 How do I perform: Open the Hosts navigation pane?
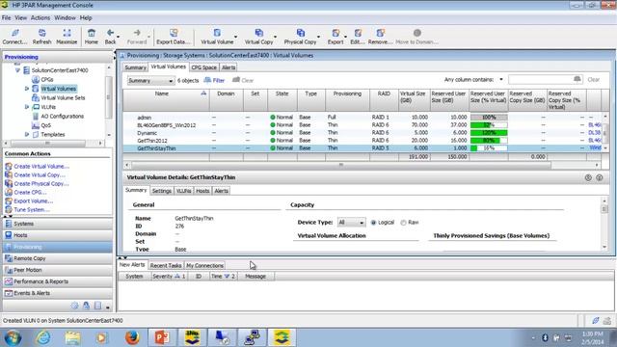[58, 235]
